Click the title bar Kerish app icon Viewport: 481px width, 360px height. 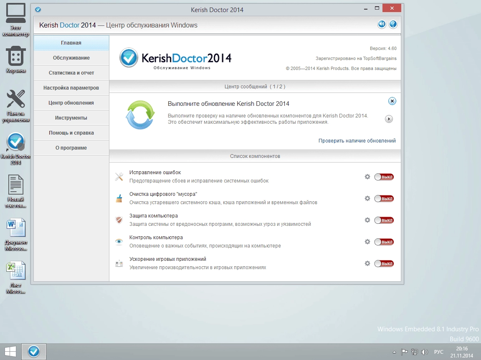point(38,10)
